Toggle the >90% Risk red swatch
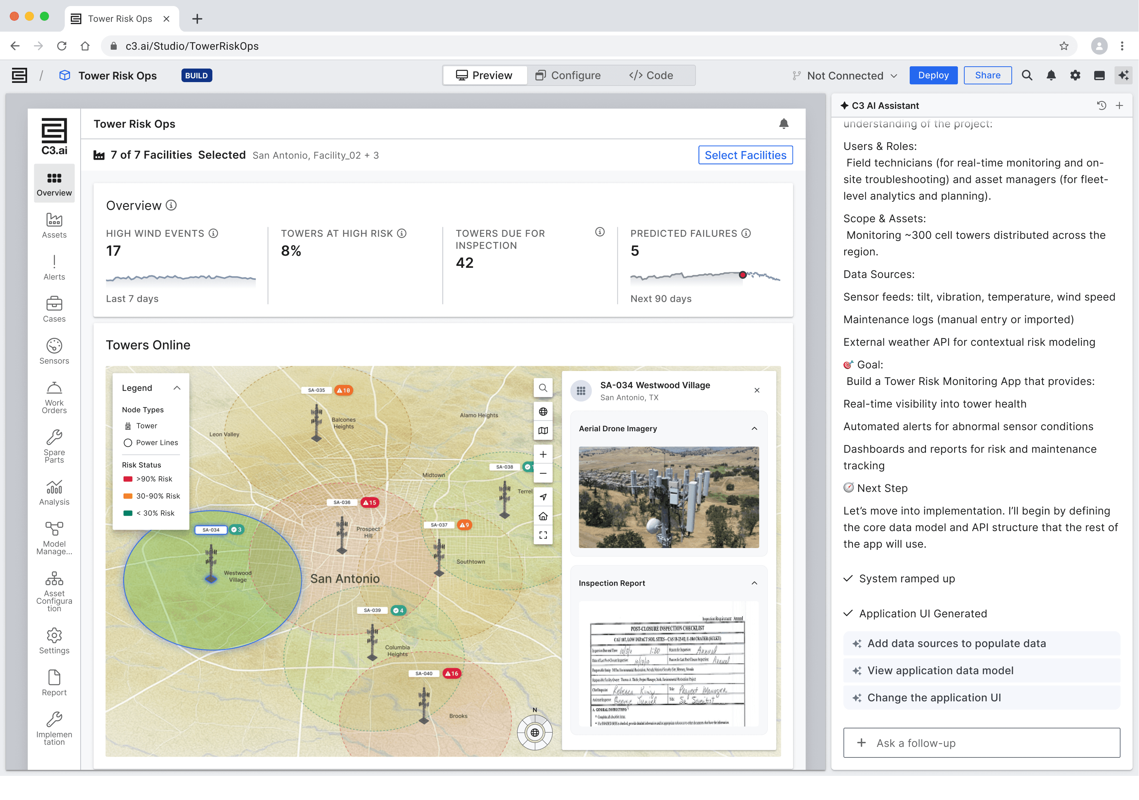The width and height of the screenshot is (1139, 800). point(128,479)
